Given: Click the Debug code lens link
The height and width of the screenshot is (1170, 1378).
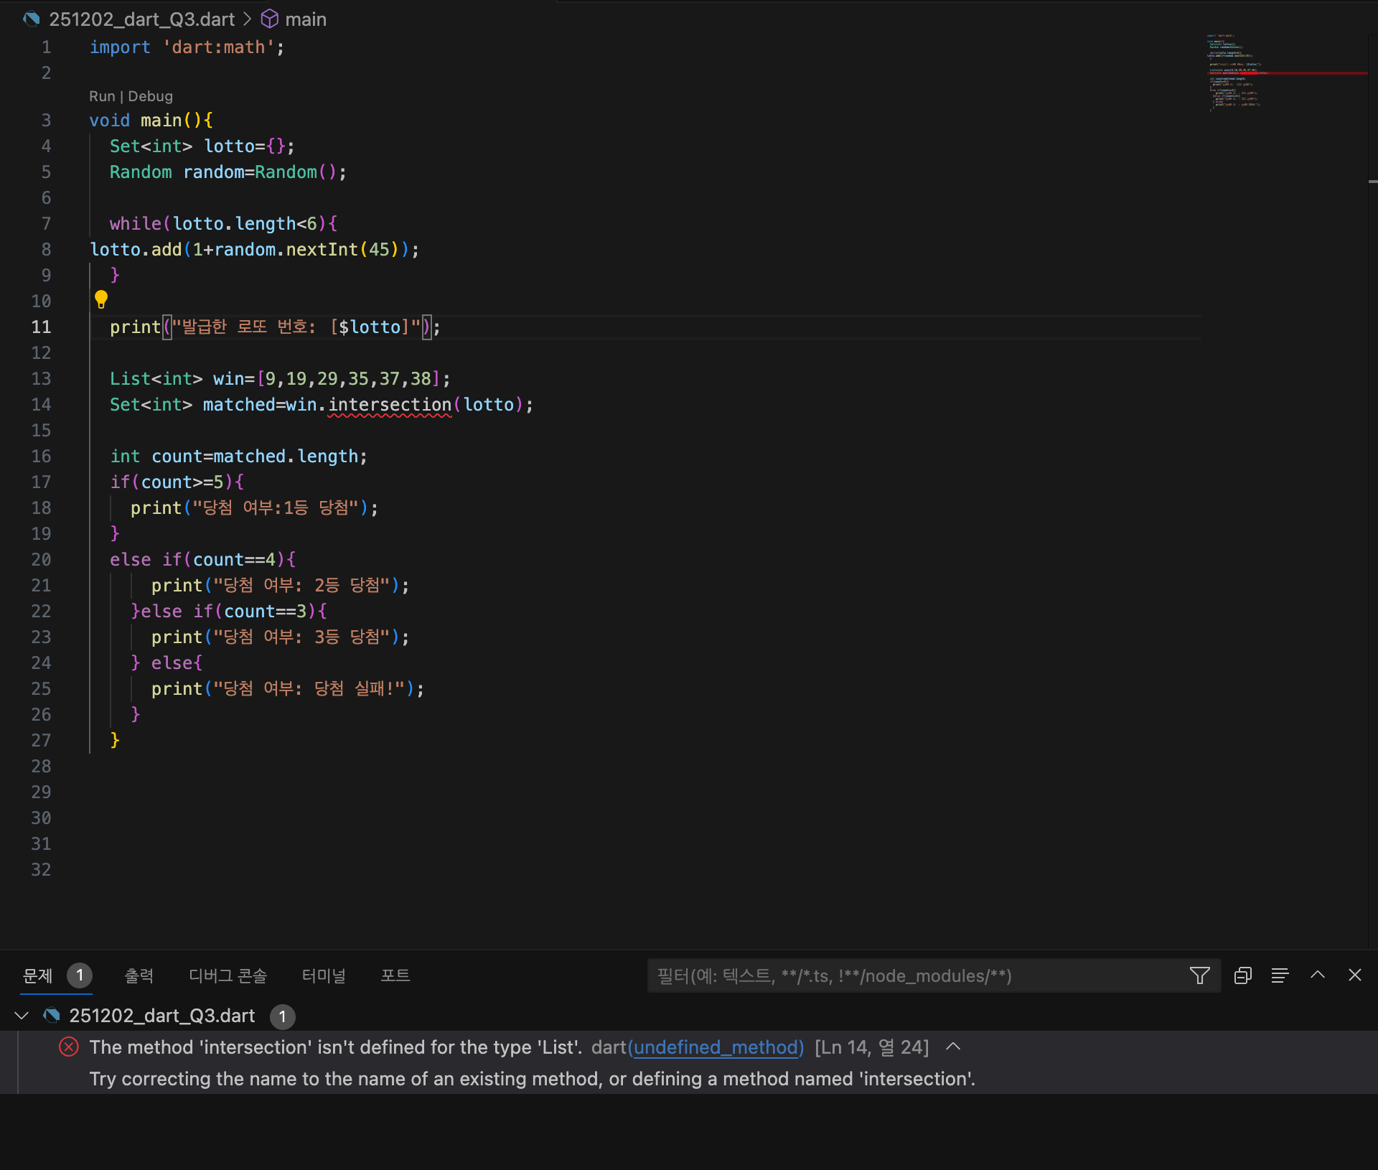Looking at the screenshot, I should (150, 96).
